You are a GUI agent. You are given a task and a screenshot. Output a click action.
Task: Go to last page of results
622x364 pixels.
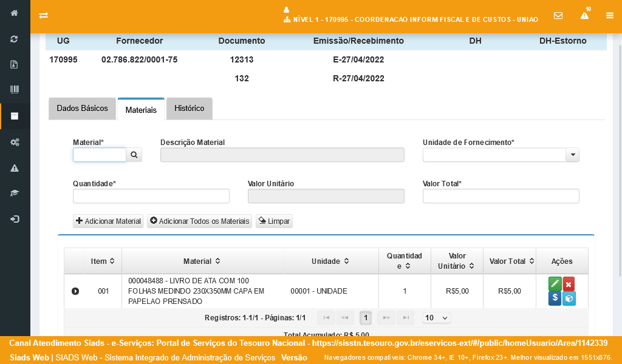(405, 318)
